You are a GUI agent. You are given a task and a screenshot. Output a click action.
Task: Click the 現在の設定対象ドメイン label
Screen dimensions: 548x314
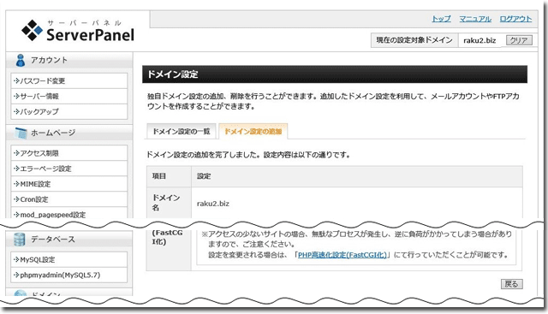(414, 40)
